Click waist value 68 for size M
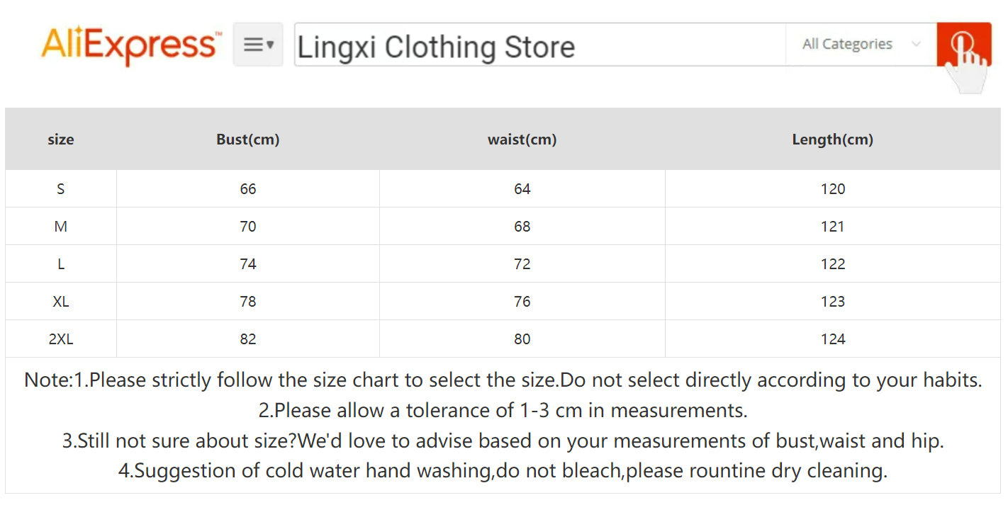 tap(522, 227)
